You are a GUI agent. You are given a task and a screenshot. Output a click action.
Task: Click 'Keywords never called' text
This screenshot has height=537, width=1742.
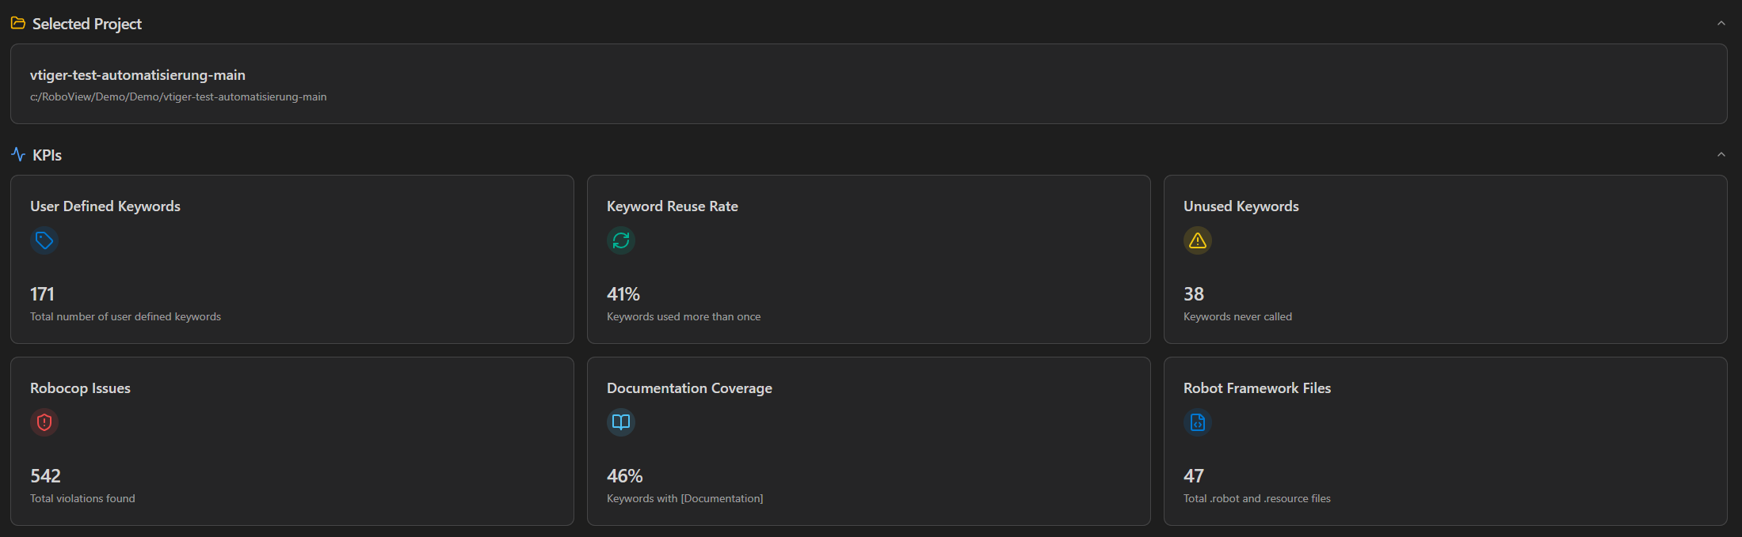1237,316
